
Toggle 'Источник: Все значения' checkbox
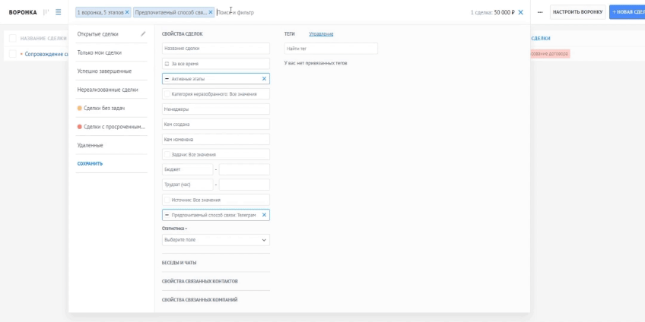point(167,200)
